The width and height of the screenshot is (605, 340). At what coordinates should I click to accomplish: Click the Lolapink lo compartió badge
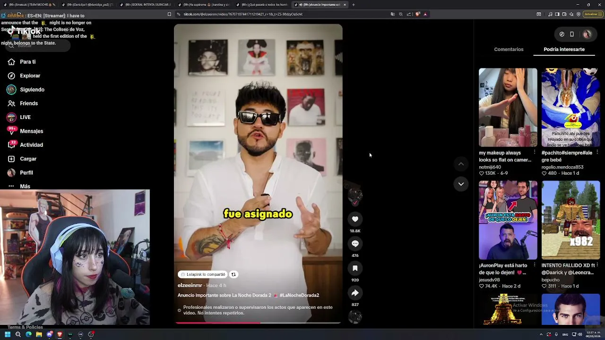coord(203,274)
